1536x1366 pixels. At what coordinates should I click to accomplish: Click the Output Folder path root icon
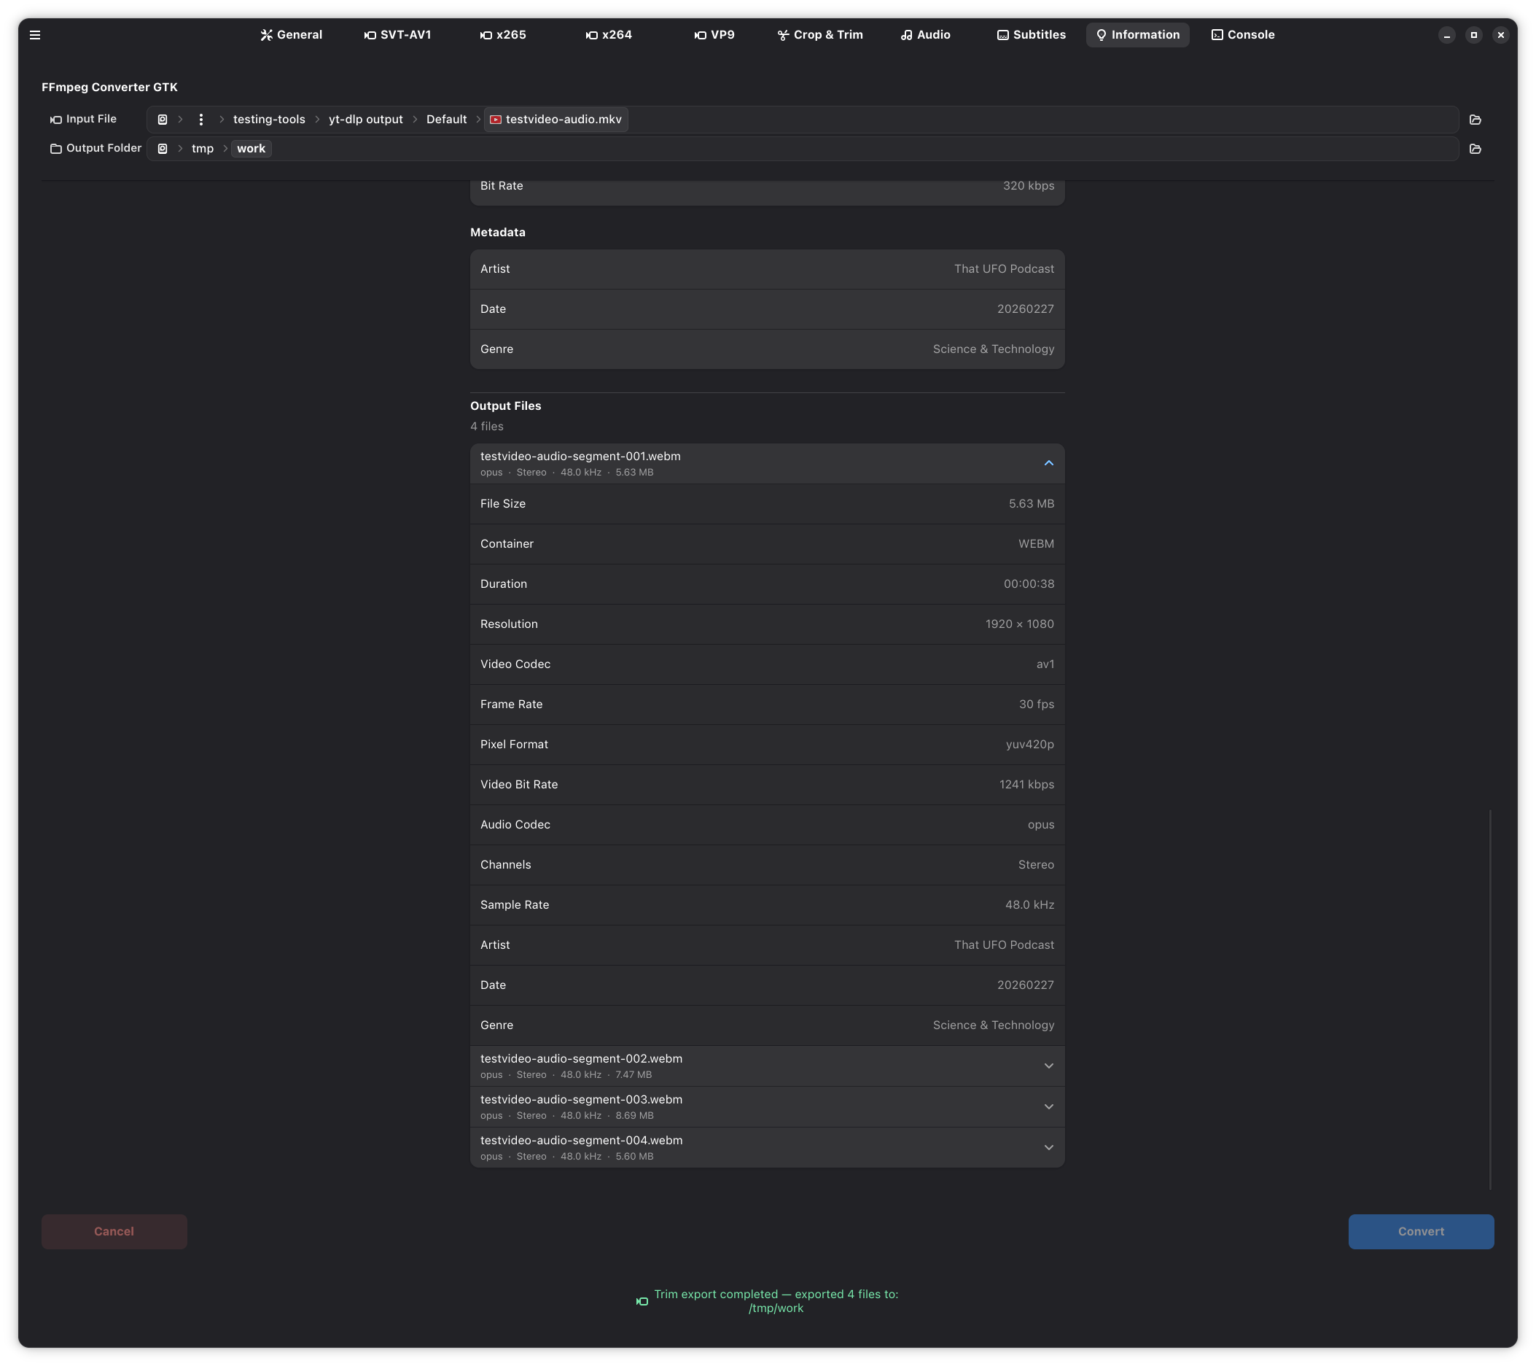point(163,149)
